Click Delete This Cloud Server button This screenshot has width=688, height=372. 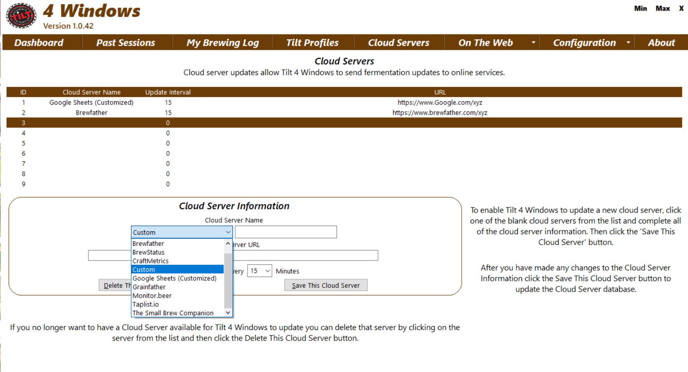click(115, 285)
